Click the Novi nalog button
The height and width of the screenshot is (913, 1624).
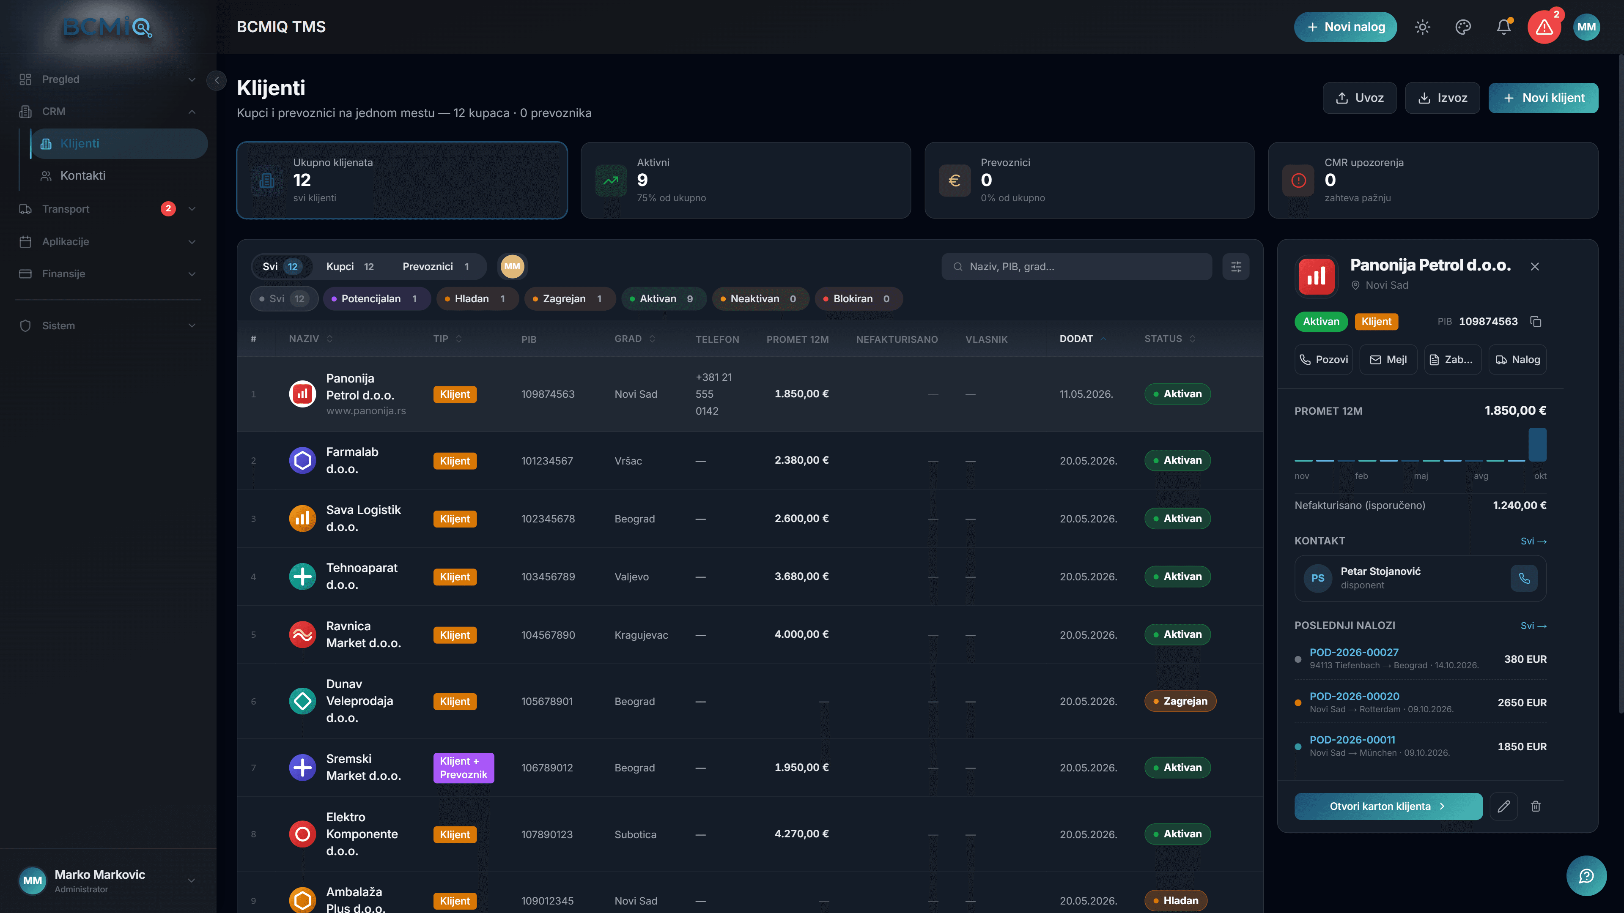pos(1345,27)
